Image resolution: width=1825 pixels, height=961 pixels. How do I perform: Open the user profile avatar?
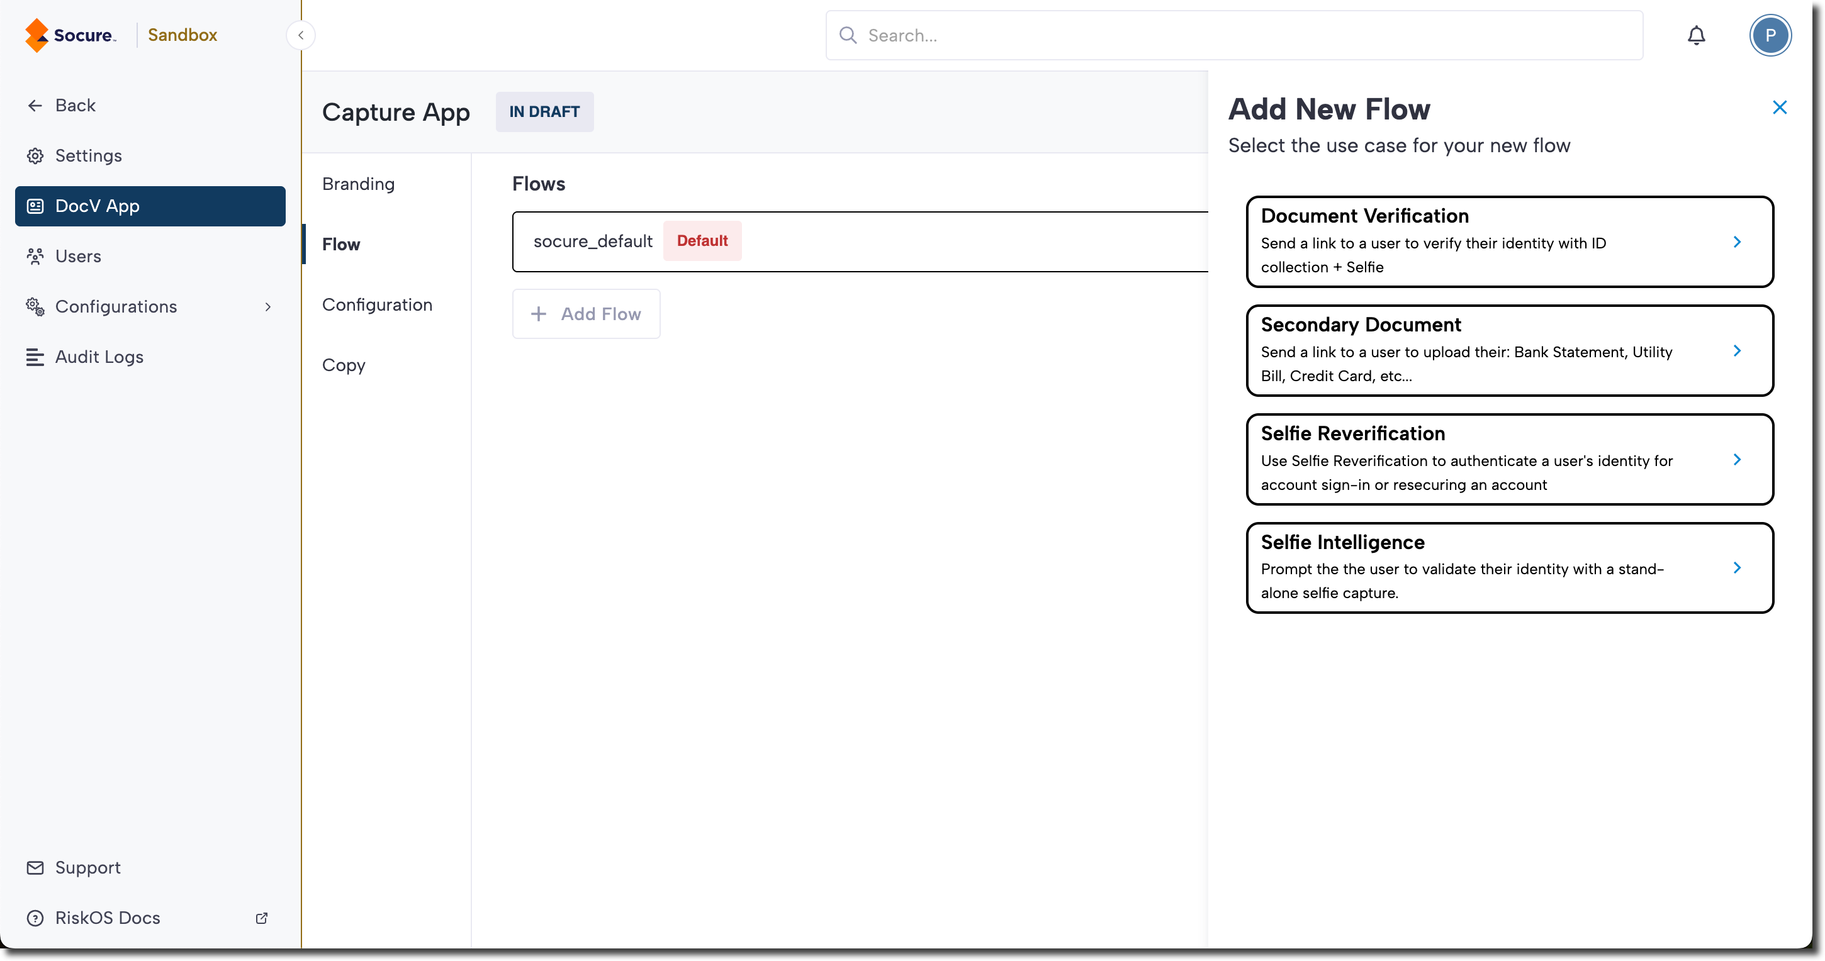(1770, 35)
